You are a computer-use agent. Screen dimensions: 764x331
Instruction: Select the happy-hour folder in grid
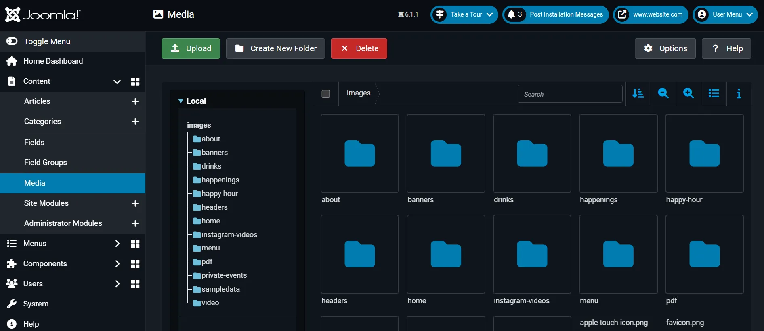pyautogui.click(x=705, y=153)
